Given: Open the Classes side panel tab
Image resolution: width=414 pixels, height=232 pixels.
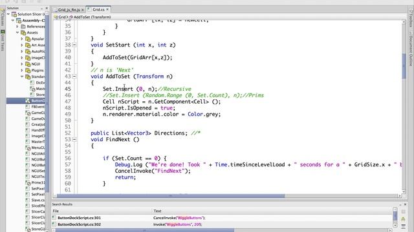Looking at the screenshot, I should click(3, 18).
